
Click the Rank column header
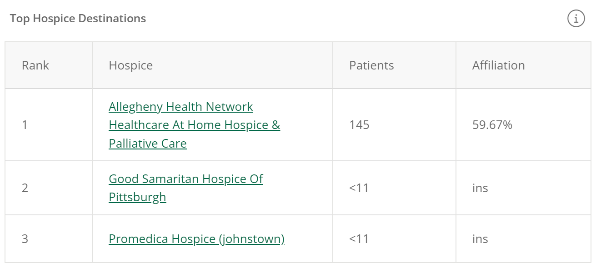pyautogui.click(x=49, y=65)
